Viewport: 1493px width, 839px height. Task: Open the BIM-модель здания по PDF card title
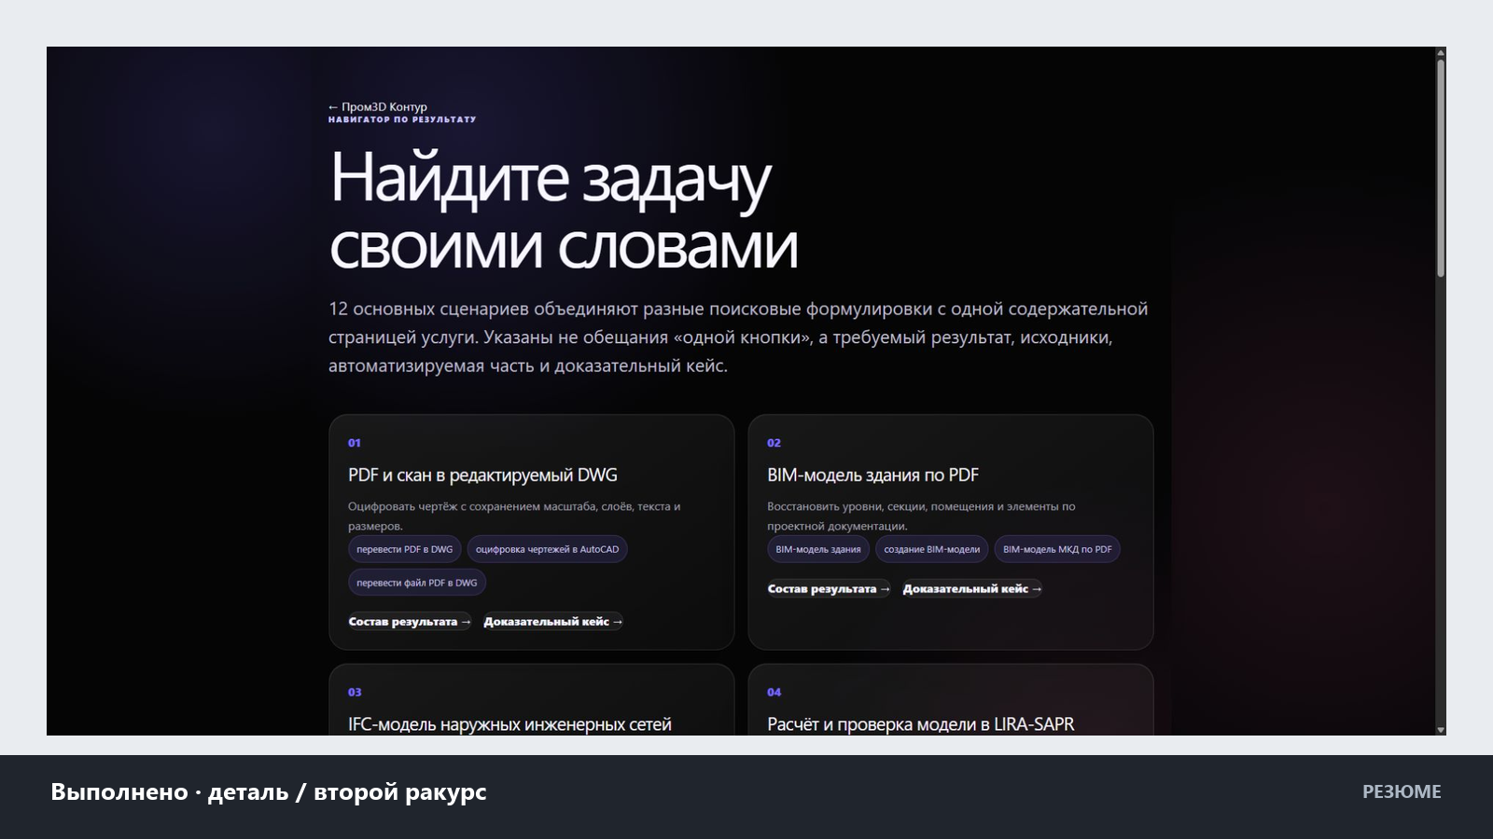pos(872,475)
